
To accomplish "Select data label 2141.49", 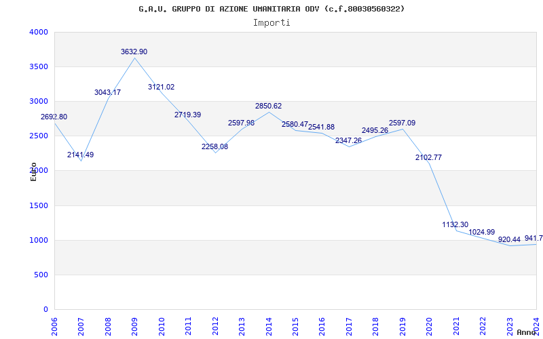I will (80, 155).
